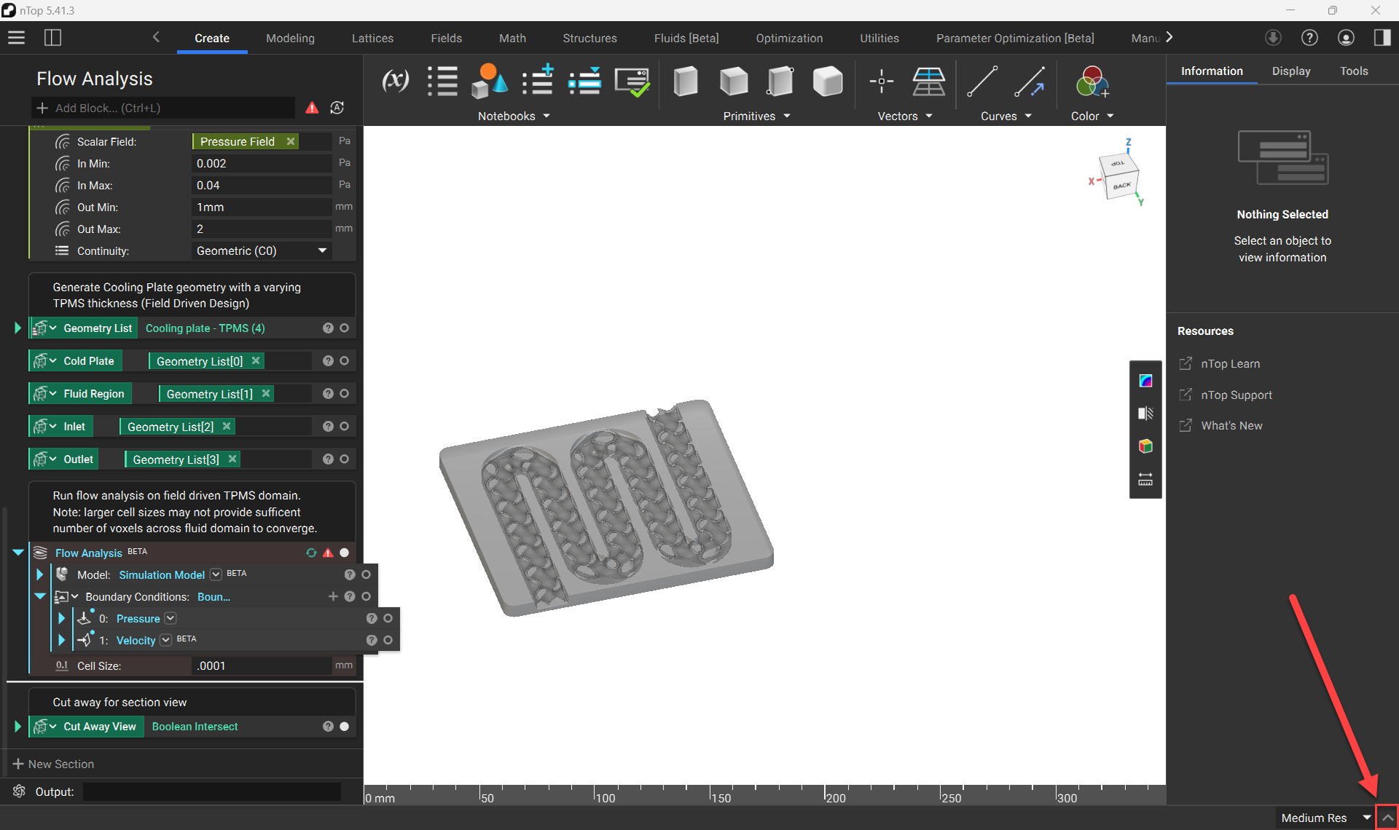This screenshot has width=1399, height=830.
Task: Open the Primitives dropdown menu
Action: 756,116
